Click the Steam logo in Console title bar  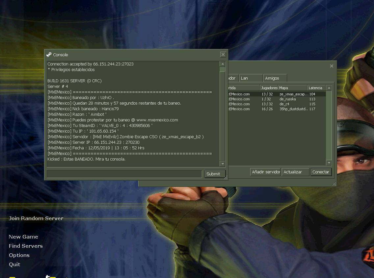[49, 55]
